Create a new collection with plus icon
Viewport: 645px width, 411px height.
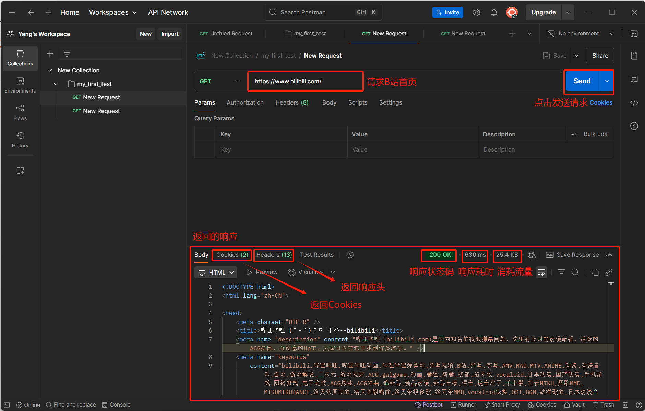[x=50, y=53]
